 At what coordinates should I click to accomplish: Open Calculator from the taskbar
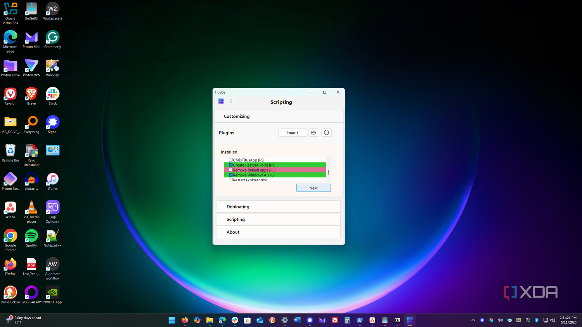(x=347, y=320)
